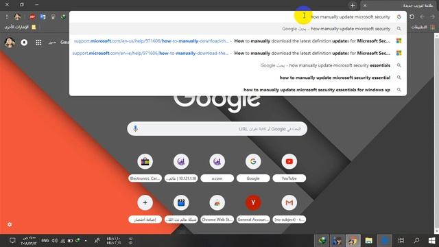439x247 pixels.
Task: Open the Chrome profile avatar in toolbar
Action: (17, 16)
